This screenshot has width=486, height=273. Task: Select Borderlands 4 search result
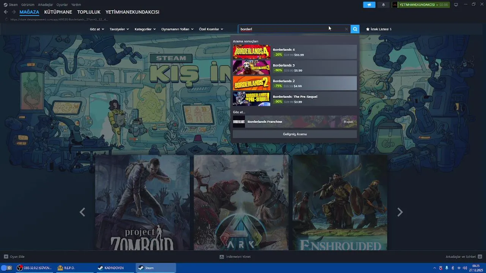(295, 52)
